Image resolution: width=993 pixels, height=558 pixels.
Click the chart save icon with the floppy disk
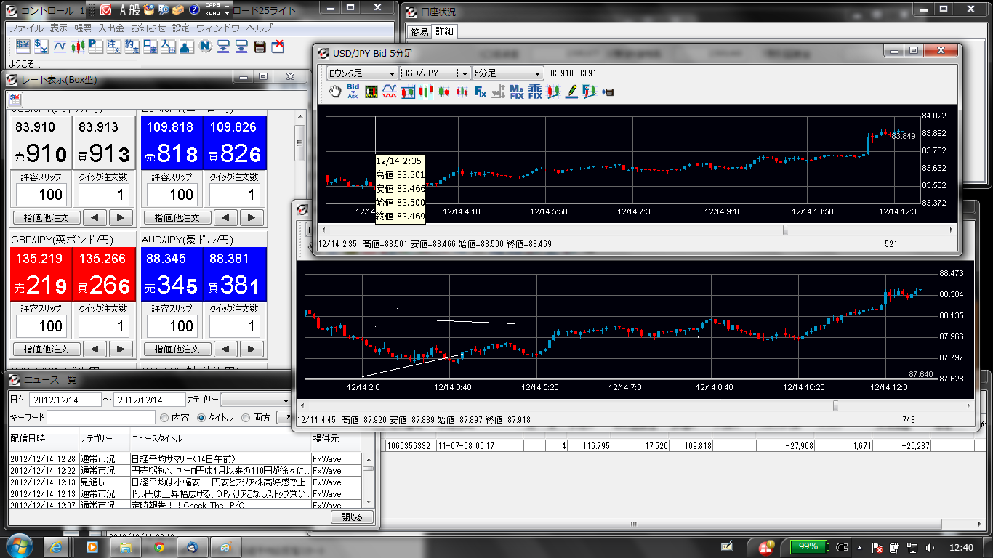[x=608, y=92]
